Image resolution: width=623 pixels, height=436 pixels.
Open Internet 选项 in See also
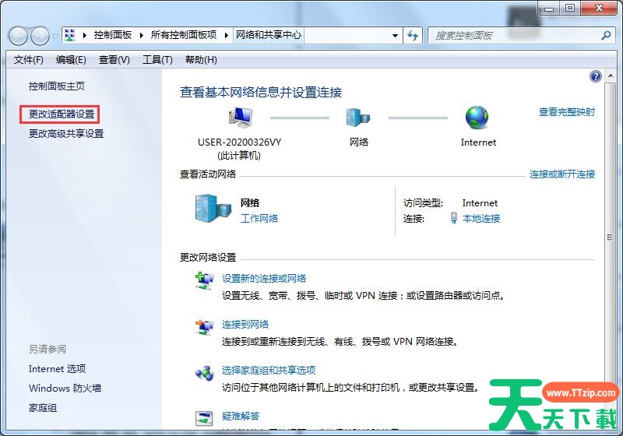click(57, 369)
